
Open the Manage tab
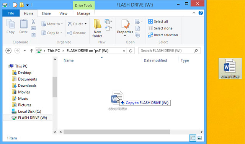[x=83, y=13]
